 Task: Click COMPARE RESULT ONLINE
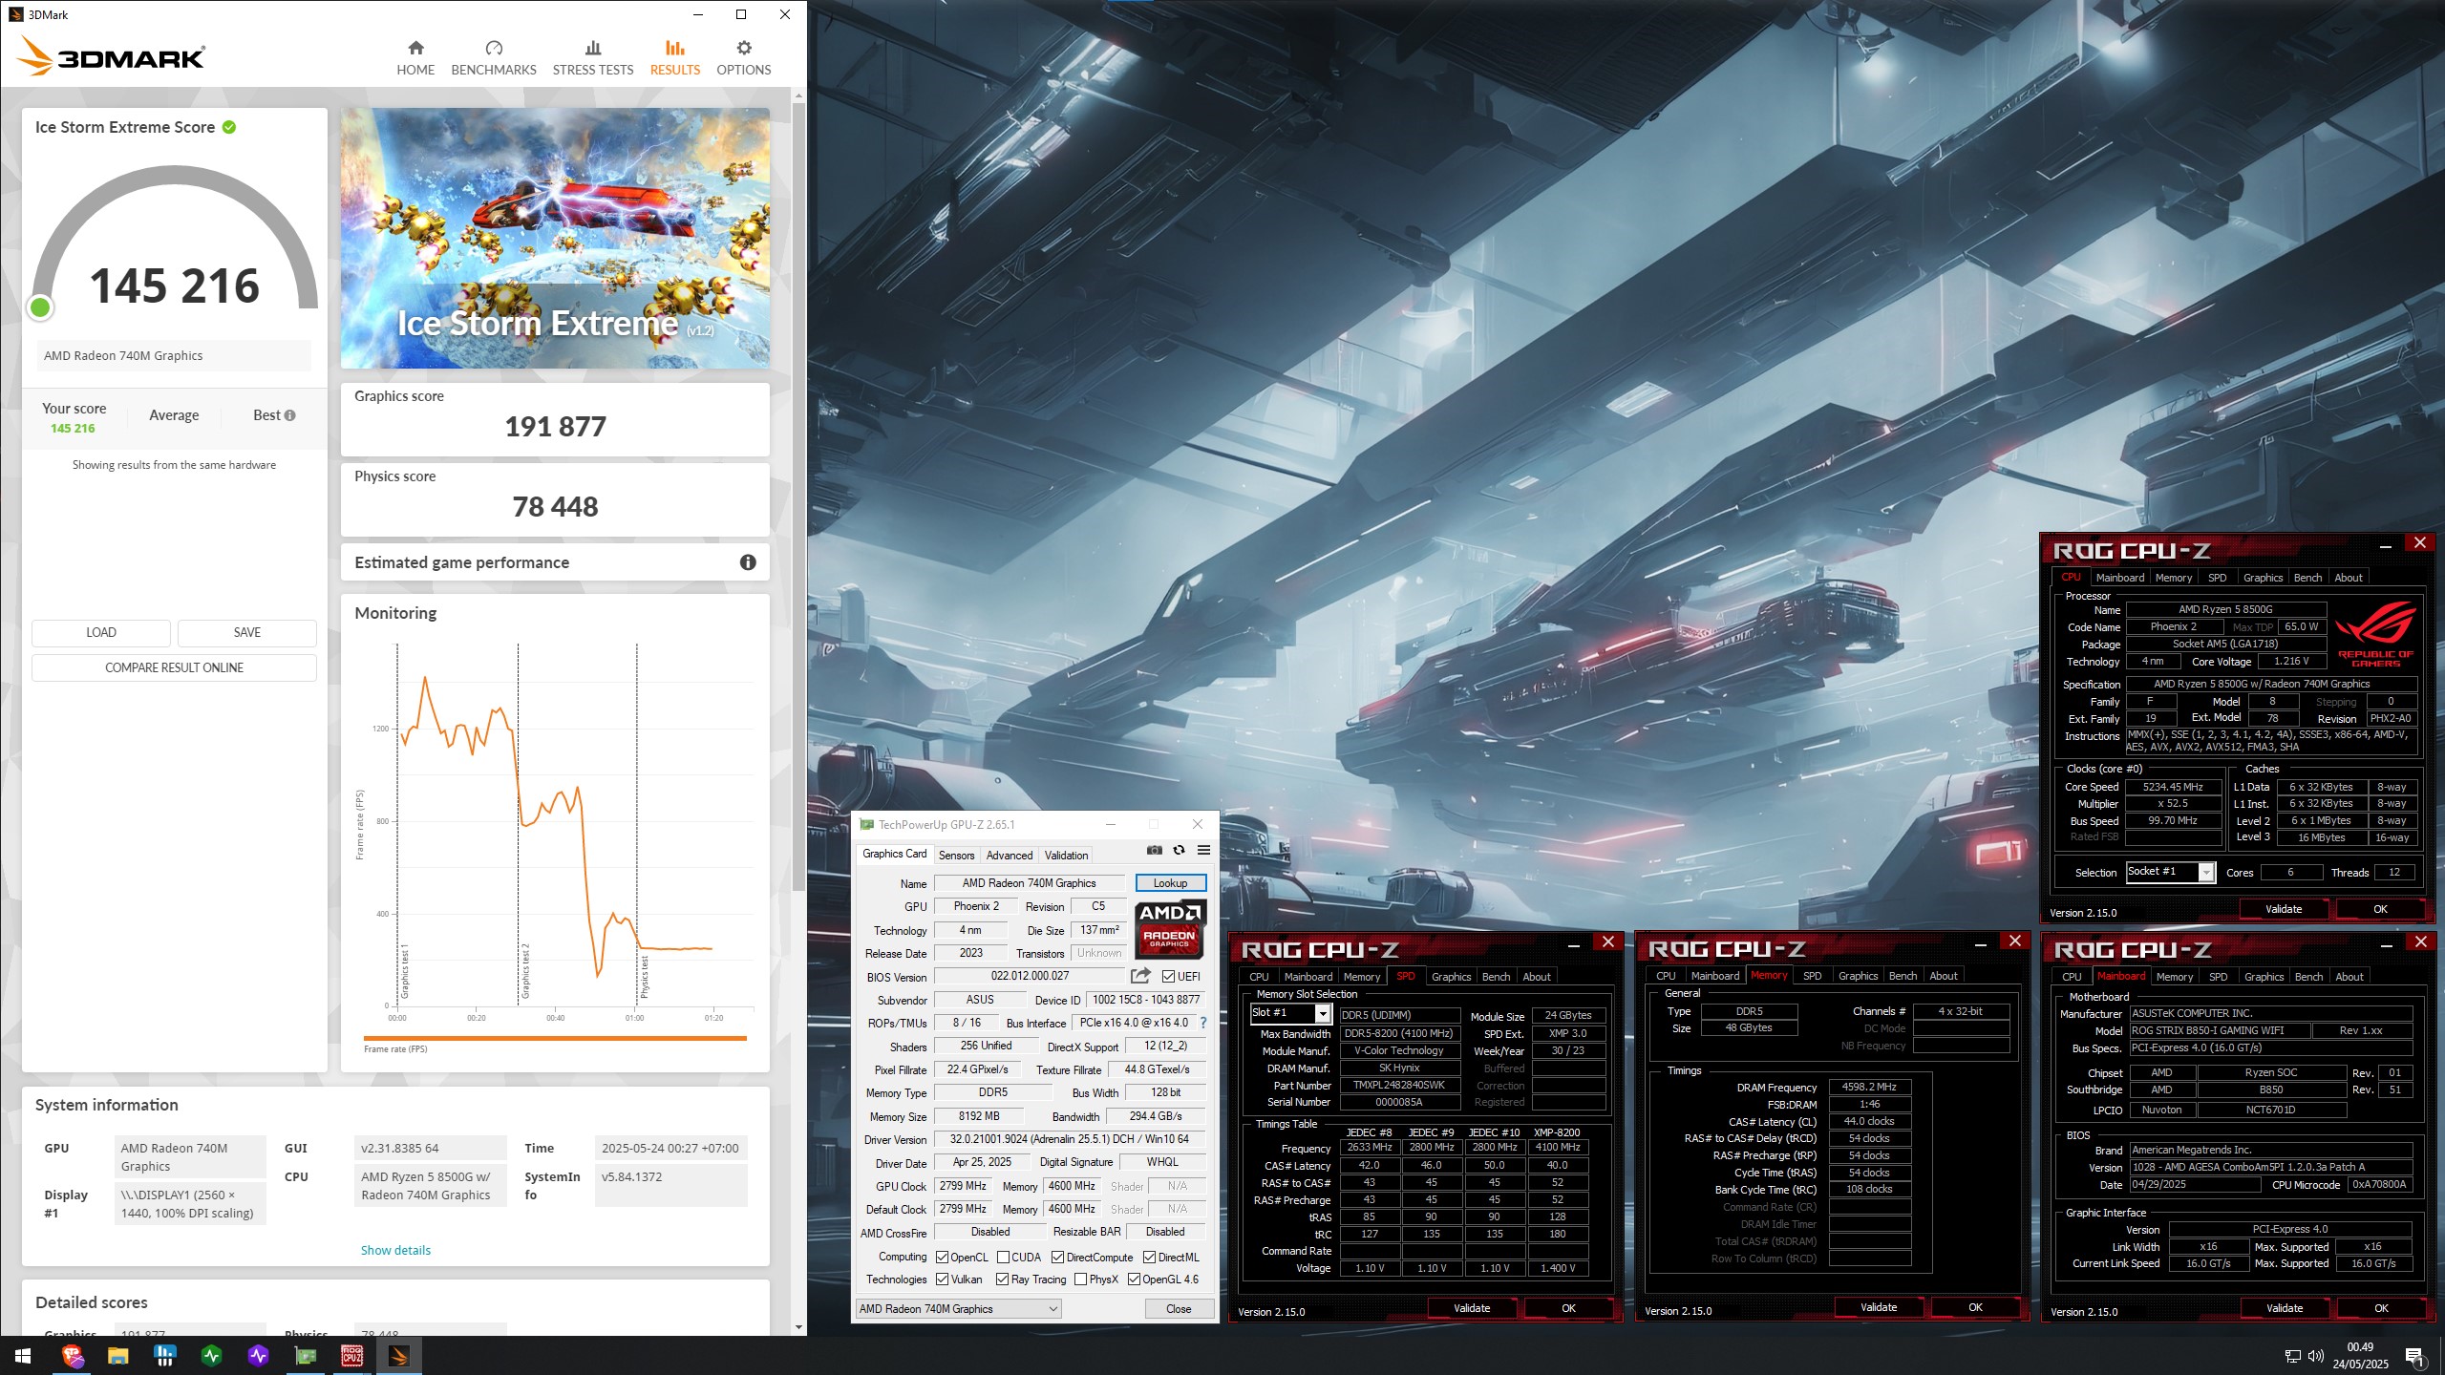[x=174, y=667]
